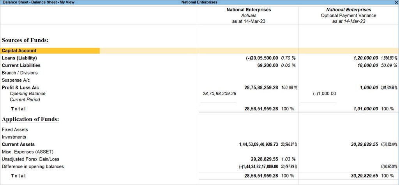Image resolution: width=399 pixels, height=185 pixels.
Task: Open Current Assets group
Action: point(18,145)
